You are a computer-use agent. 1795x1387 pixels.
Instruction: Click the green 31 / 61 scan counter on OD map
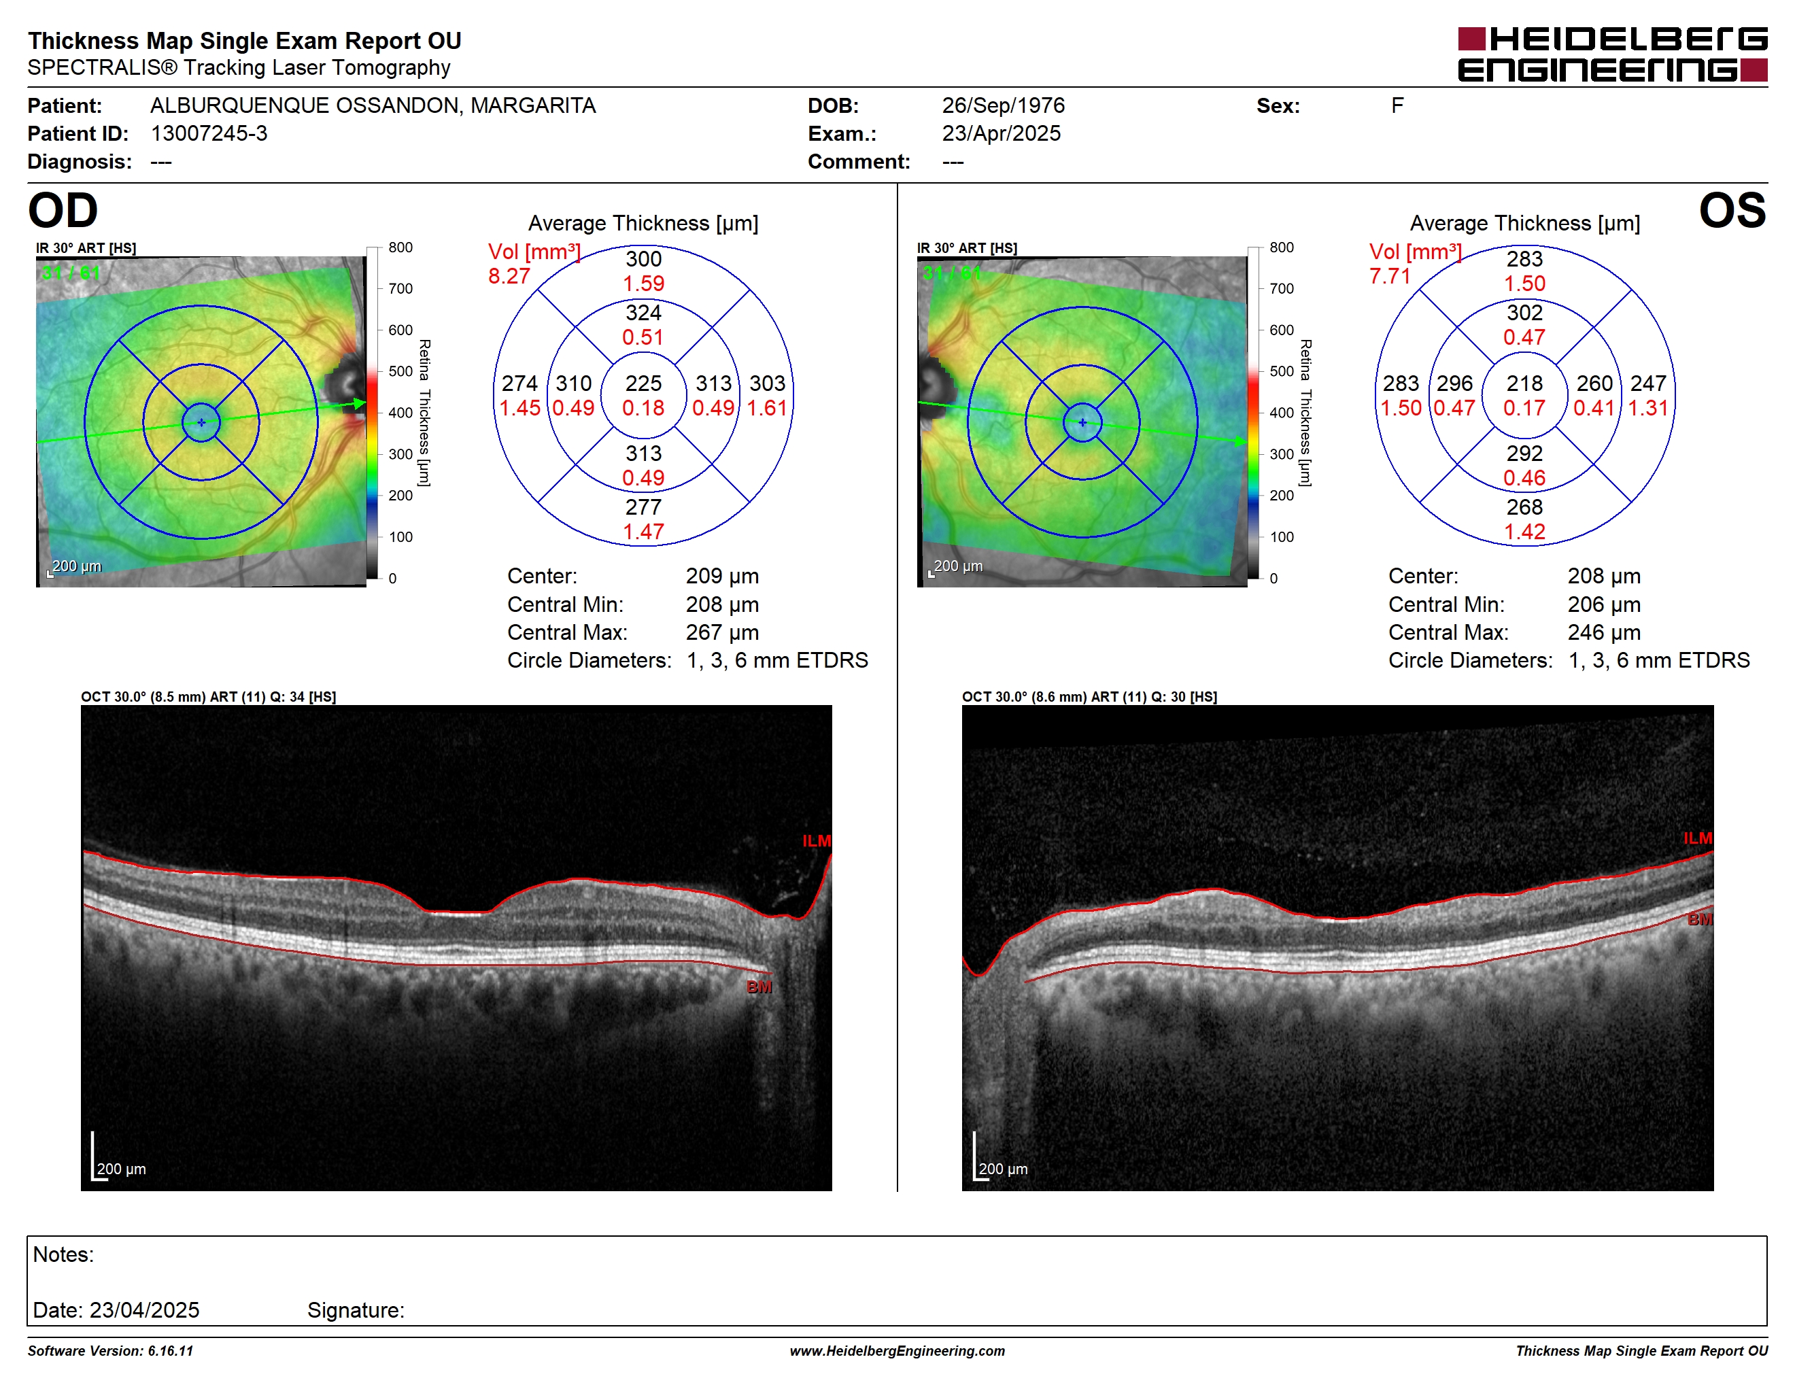[x=71, y=273]
